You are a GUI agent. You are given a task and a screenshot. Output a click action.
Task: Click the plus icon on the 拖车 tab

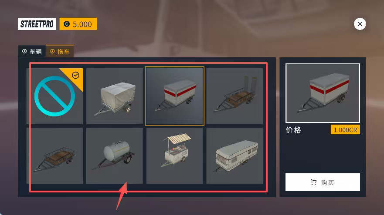click(x=52, y=51)
